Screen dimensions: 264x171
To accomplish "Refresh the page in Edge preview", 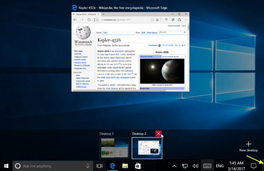I will coord(89,20).
